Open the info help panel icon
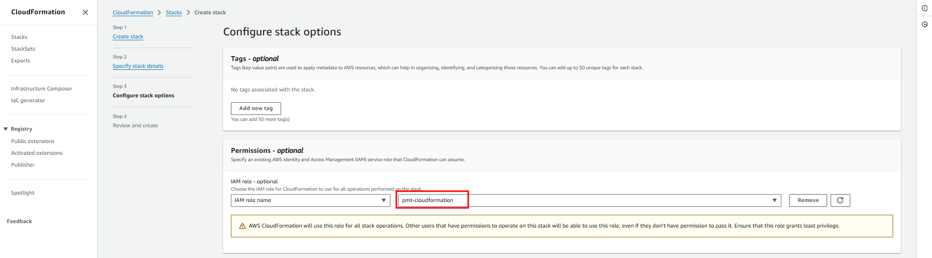 (x=925, y=8)
